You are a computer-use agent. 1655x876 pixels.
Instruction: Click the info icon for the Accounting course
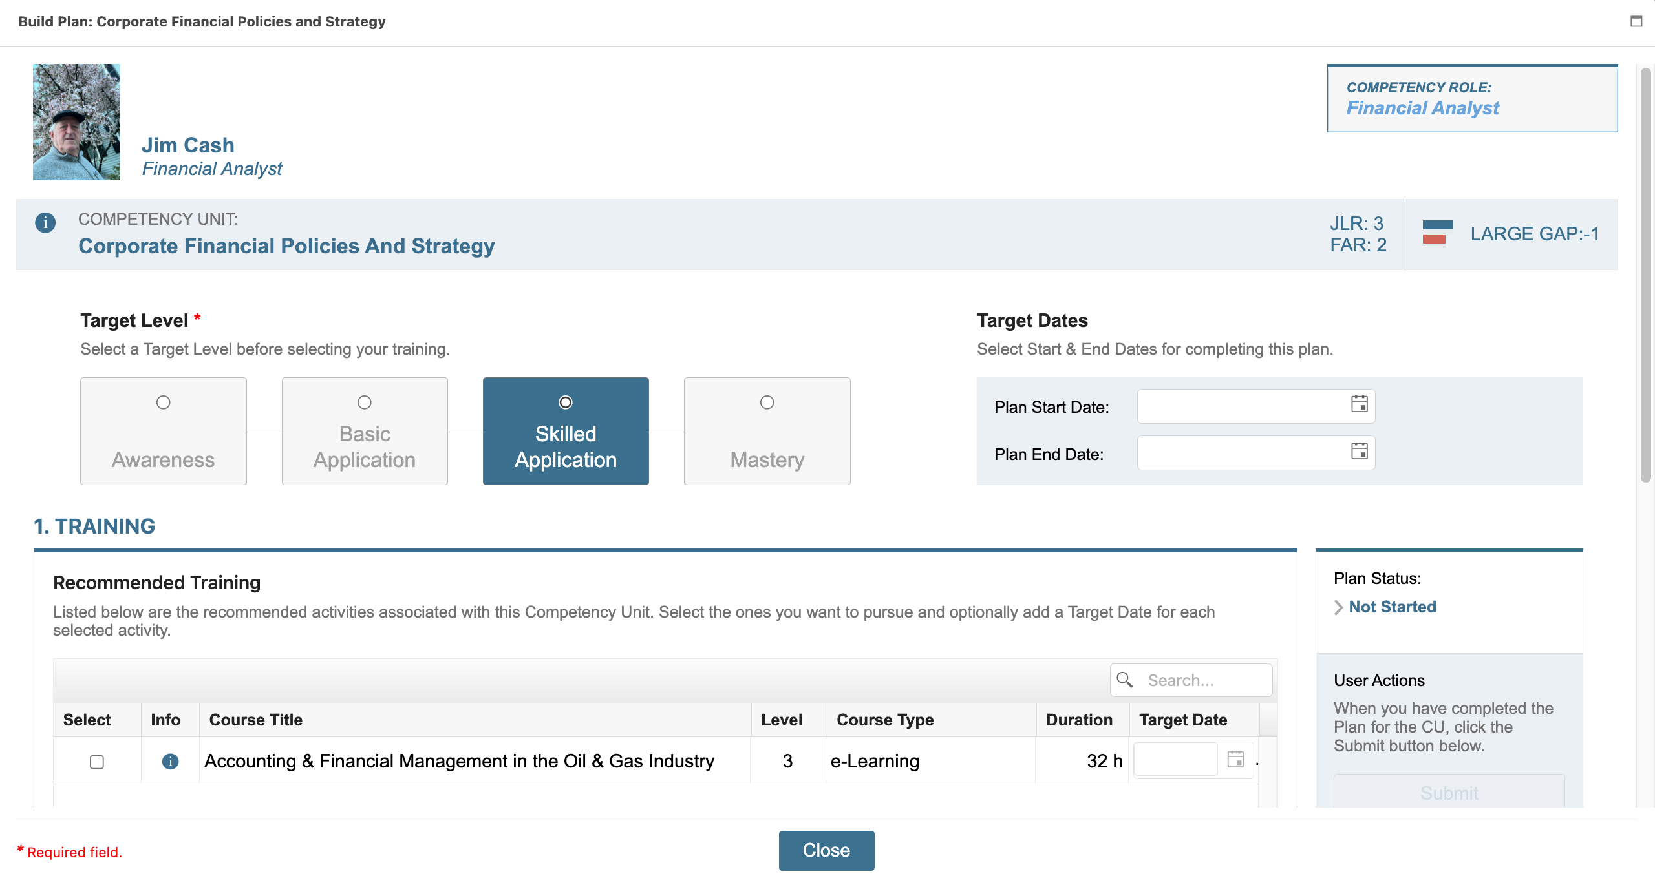tap(169, 762)
